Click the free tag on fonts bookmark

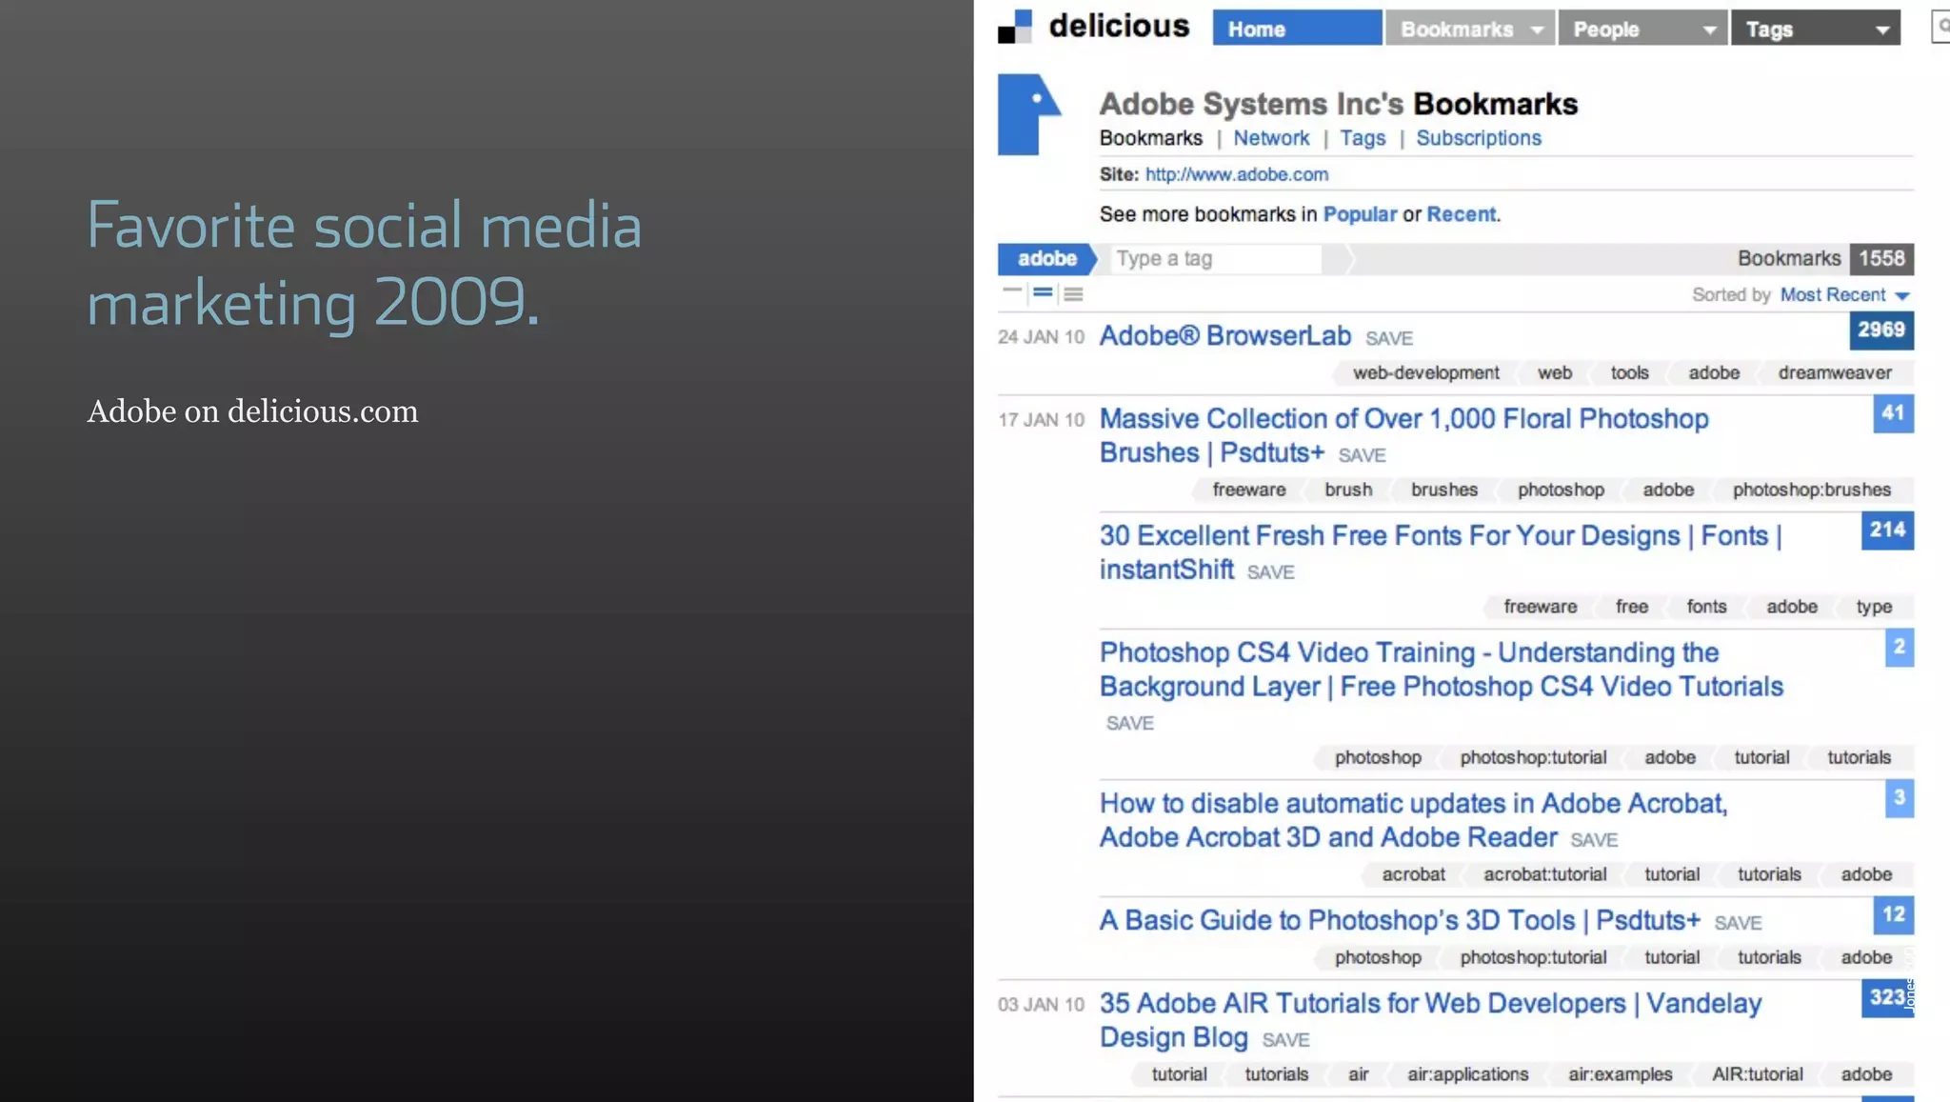point(1631,608)
